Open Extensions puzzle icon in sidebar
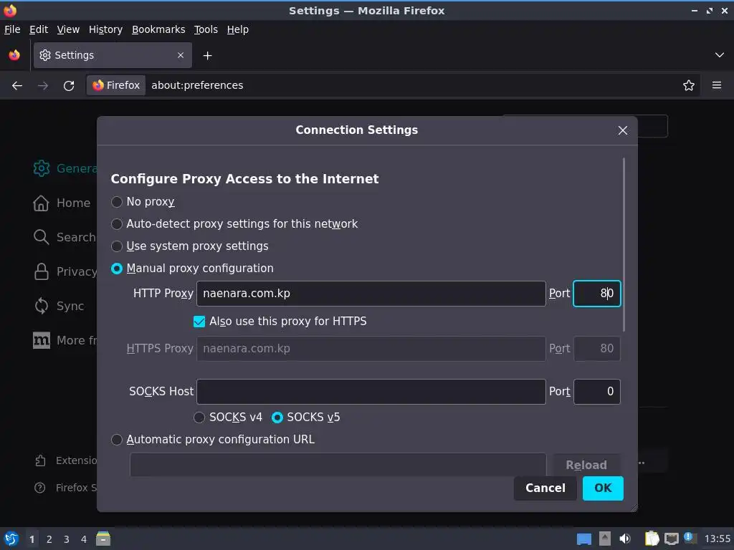This screenshot has width=734, height=550. (x=40, y=460)
